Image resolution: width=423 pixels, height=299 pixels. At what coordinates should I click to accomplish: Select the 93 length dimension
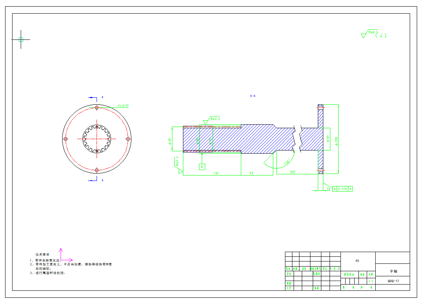coord(251,173)
